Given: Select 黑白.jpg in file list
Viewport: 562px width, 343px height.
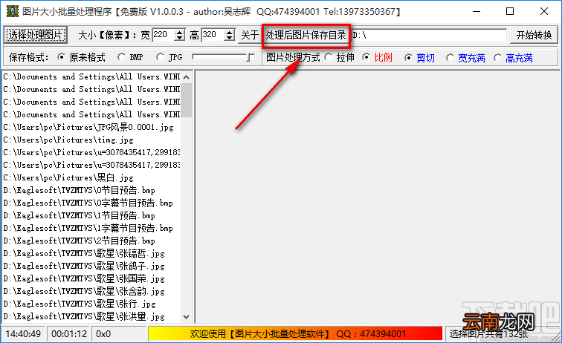Looking at the screenshot, I should 91,177.
